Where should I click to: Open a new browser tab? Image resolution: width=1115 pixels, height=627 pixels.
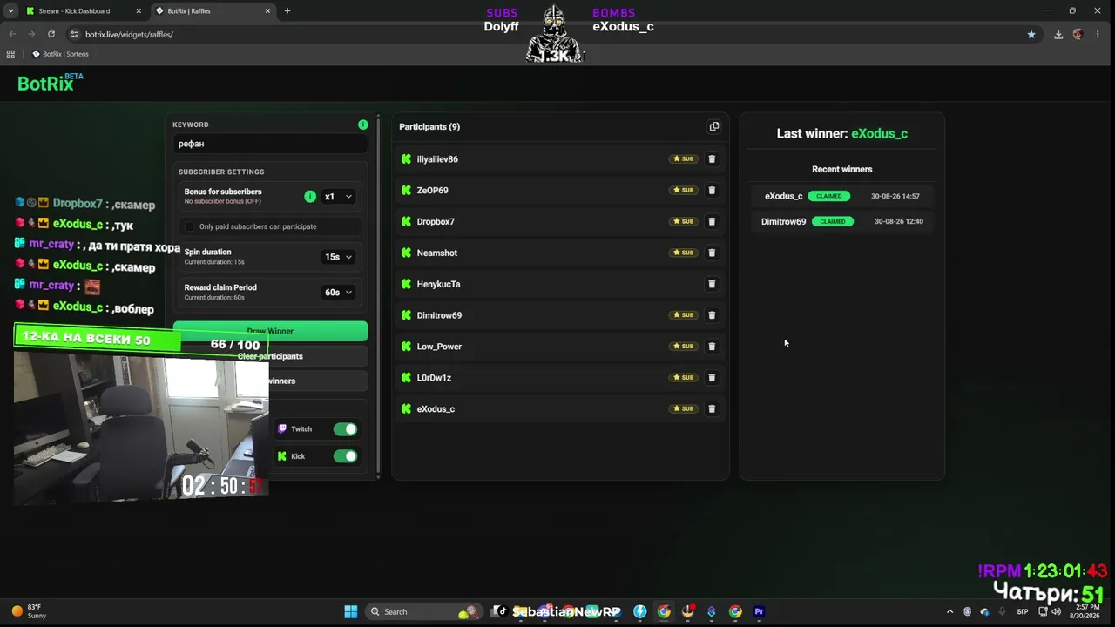pos(287,11)
